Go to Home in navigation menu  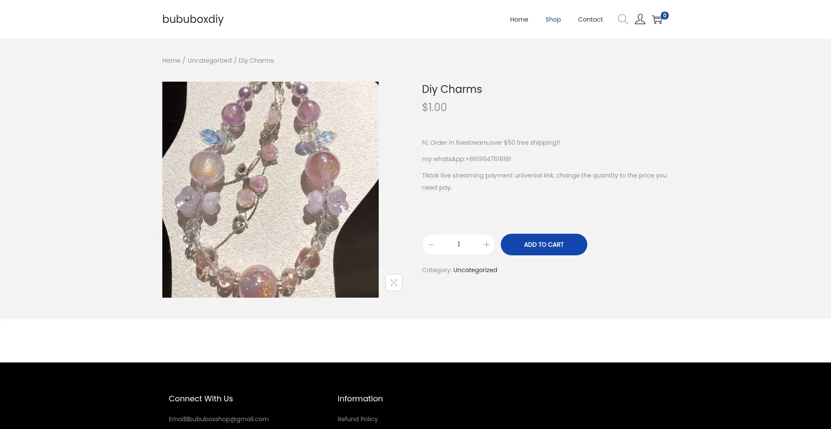[519, 19]
